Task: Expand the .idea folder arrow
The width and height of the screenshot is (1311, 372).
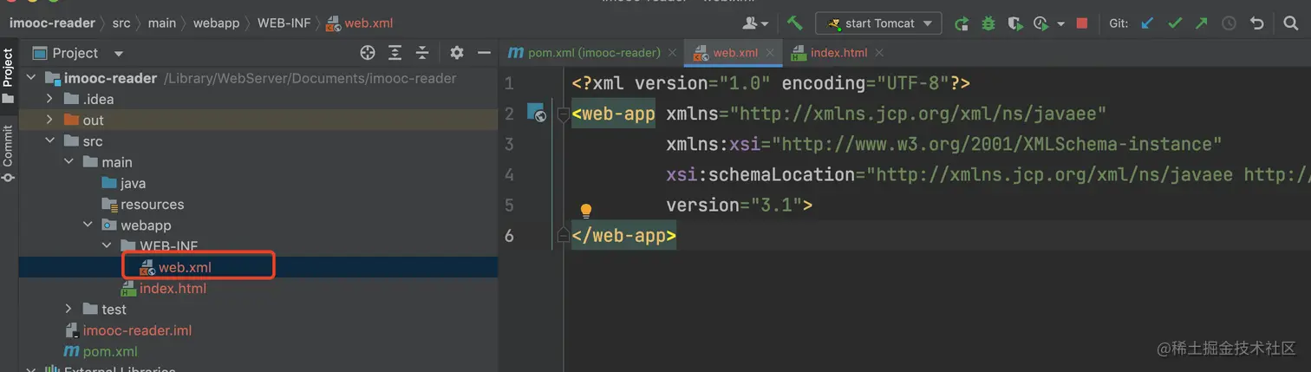Action: [50, 99]
